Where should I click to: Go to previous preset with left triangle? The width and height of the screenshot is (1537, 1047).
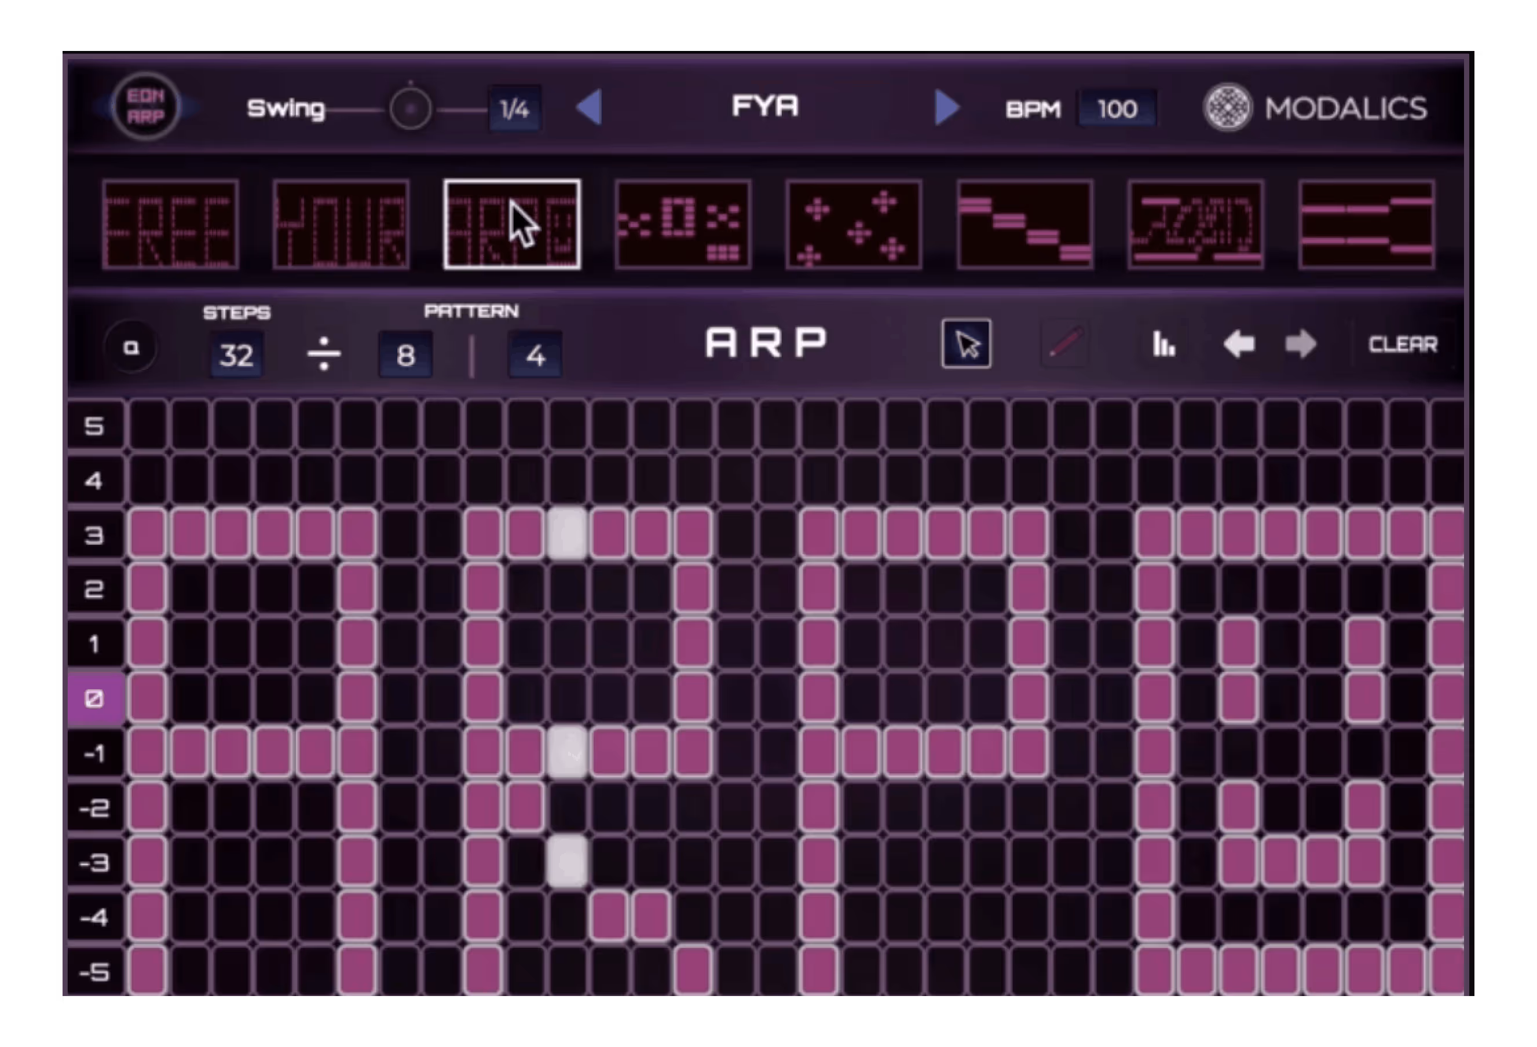[588, 107]
